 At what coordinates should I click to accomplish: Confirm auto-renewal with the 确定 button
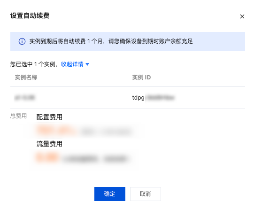tap(110, 194)
